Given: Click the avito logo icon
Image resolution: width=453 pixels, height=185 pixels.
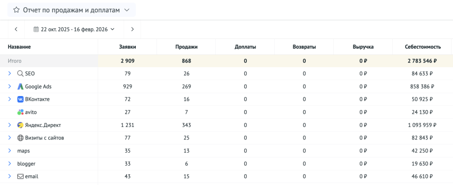Looking at the screenshot, I should tap(20, 112).
